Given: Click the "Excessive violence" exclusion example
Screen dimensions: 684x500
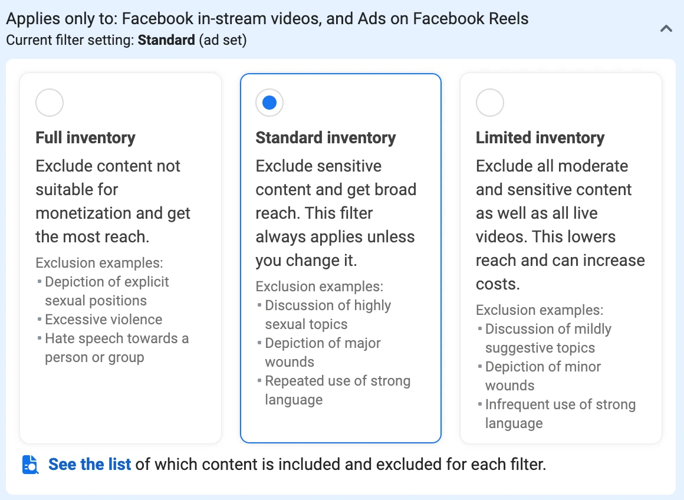Looking at the screenshot, I should pyautogui.click(x=103, y=320).
